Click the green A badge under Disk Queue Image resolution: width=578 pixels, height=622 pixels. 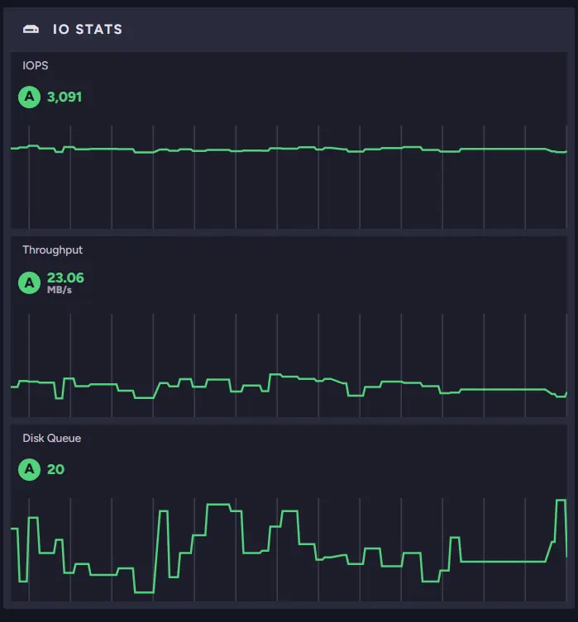click(x=30, y=470)
